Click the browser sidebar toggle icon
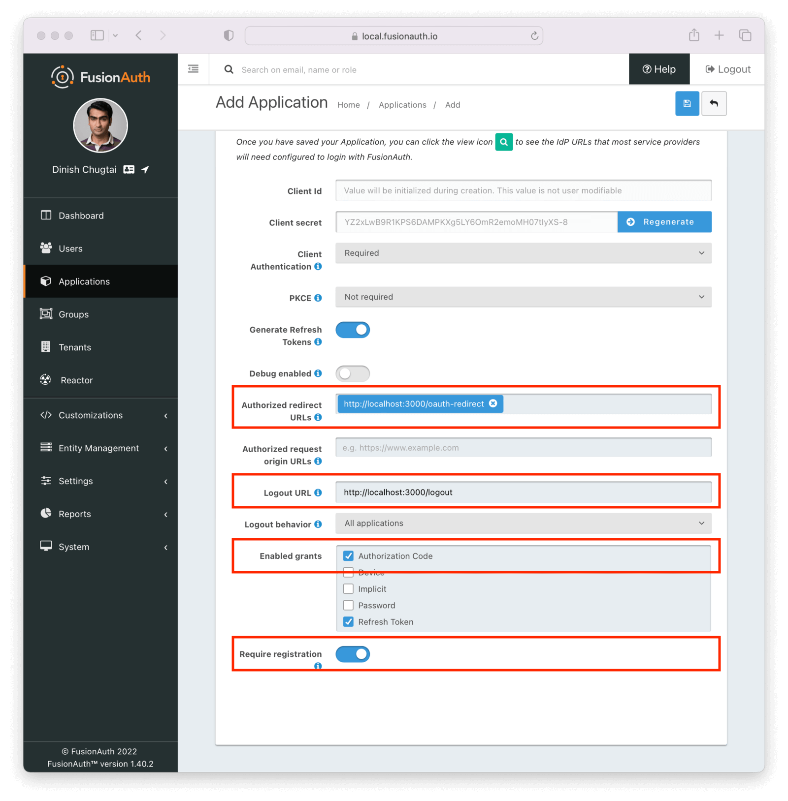The height and width of the screenshot is (801, 788). (x=97, y=35)
